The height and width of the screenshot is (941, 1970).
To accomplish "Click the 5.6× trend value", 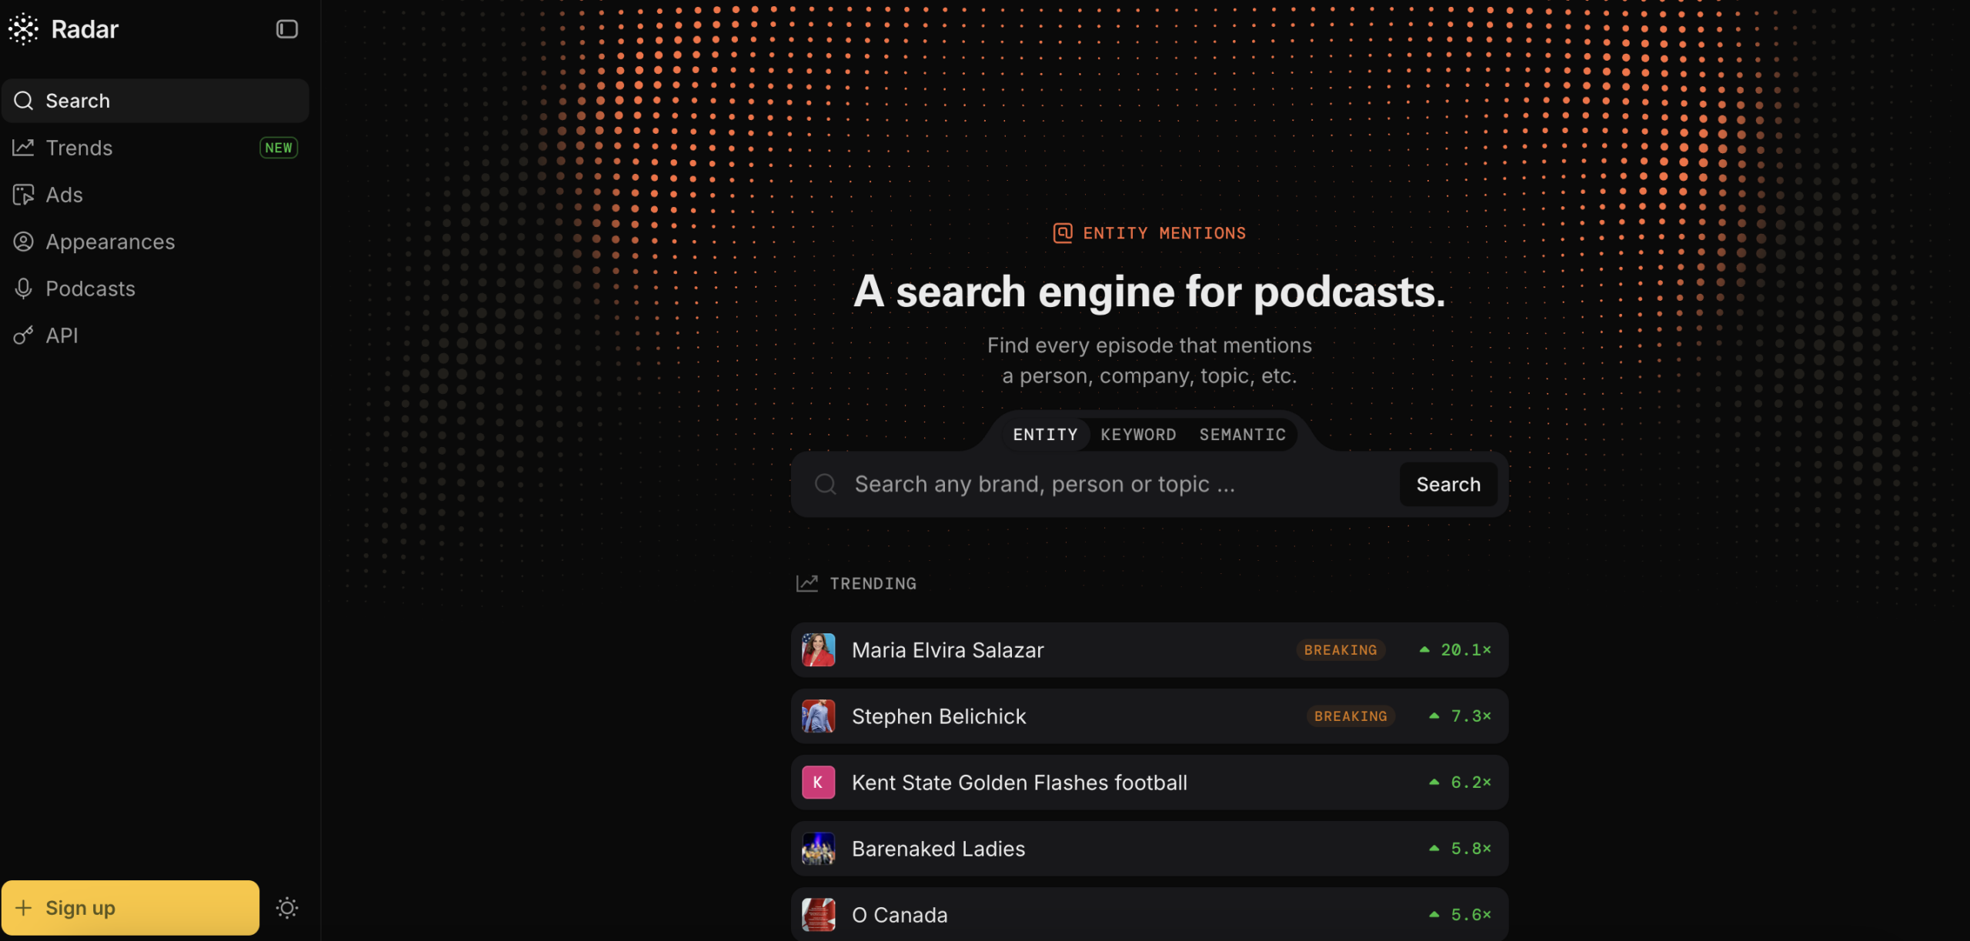I will (1471, 915).
